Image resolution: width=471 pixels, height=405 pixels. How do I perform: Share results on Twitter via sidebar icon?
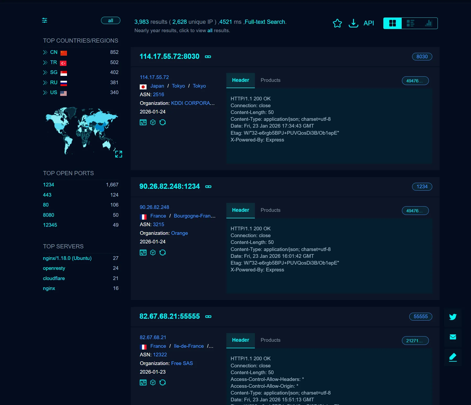coord(453,317)
